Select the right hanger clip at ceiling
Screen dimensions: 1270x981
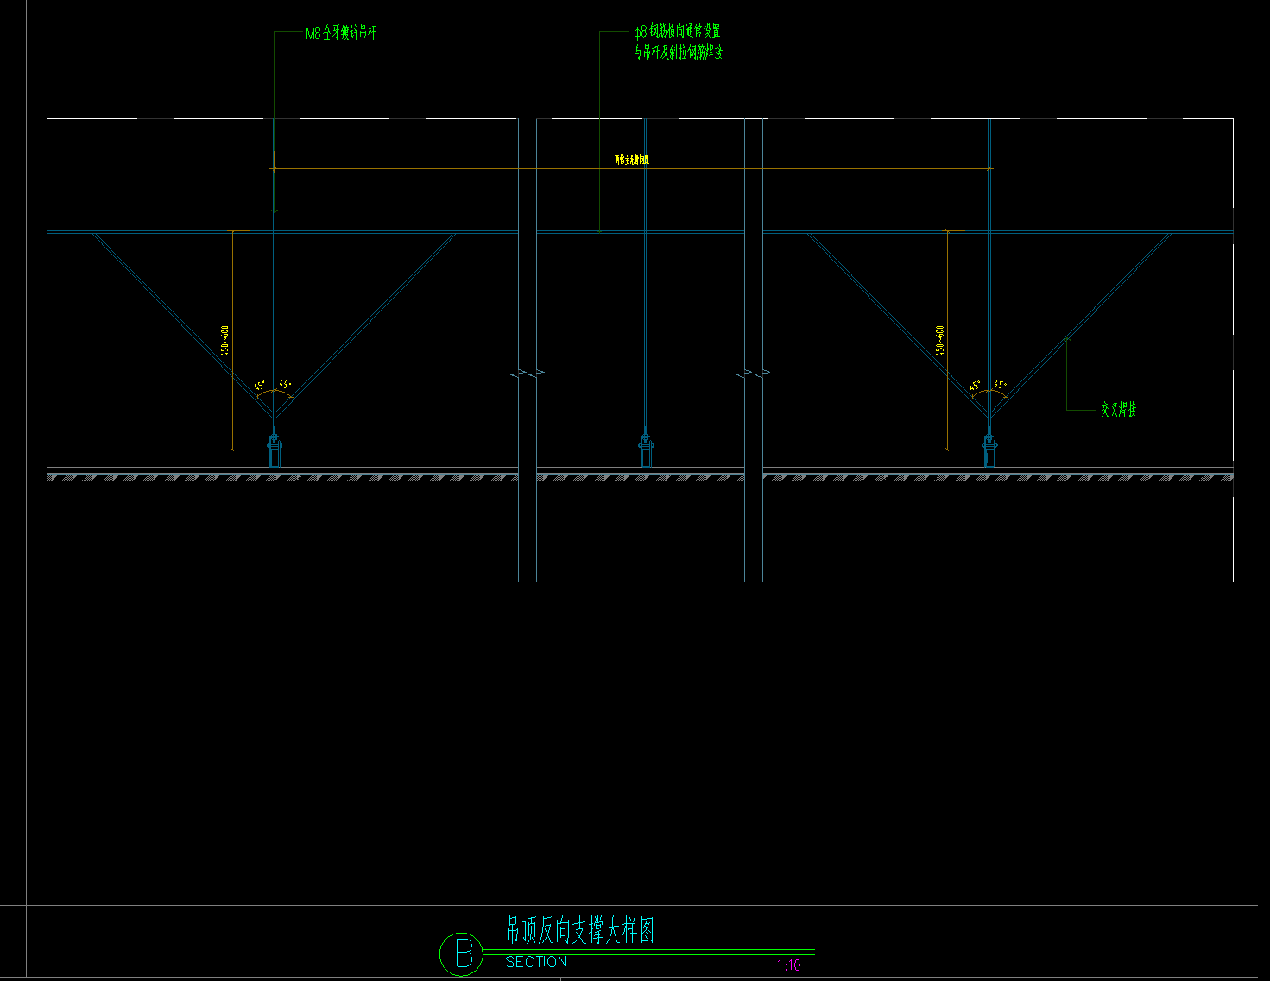point(989,450)
